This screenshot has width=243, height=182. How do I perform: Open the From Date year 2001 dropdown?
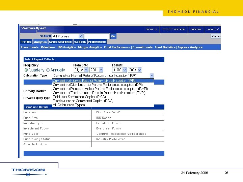pyautogui.click(x=97, y=70)
